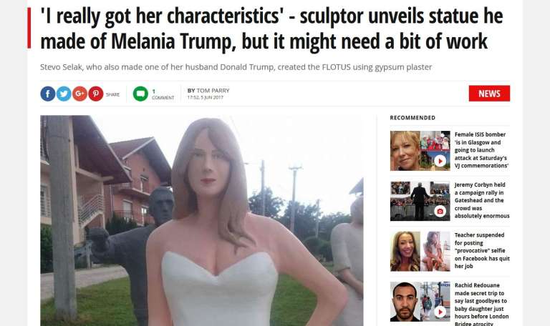Image resolution: width=550 pixels, height=326 pixels.
Task: Open the '1 Comment' link
Action: pos(163,94)
